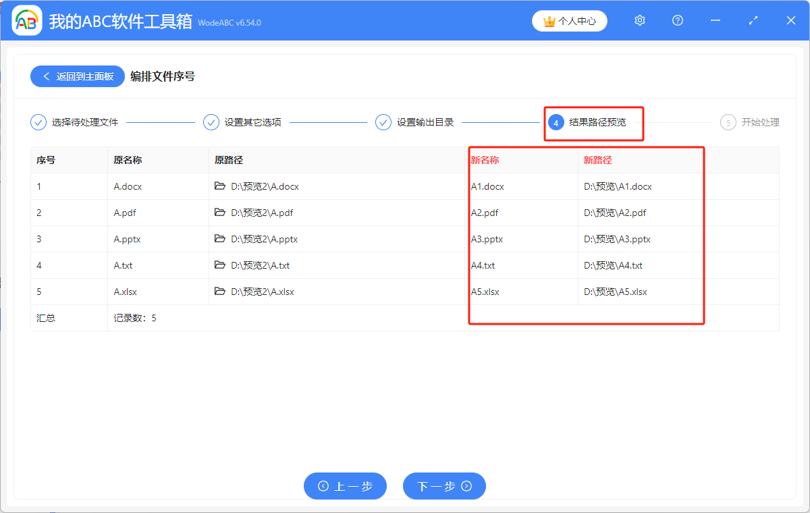The height and width of the screenshot is (513, 810).
Task: Click the help question mark icon
Action: [678, 21]
